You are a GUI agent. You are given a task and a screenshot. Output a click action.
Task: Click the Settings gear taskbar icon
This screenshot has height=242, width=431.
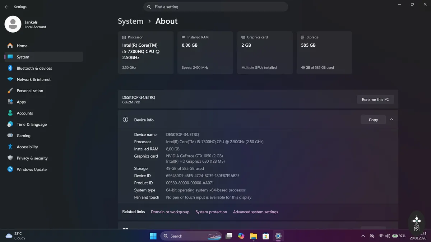click(x=278, y=236)
